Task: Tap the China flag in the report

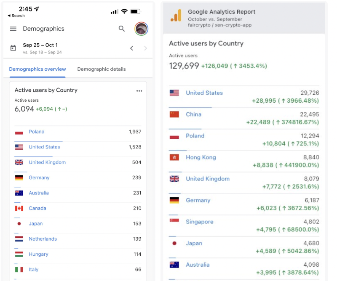Action: (x=174, y=114)
